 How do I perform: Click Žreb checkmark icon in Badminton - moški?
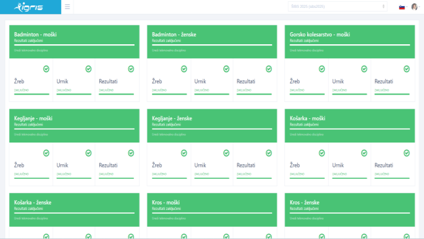point(46,69)
